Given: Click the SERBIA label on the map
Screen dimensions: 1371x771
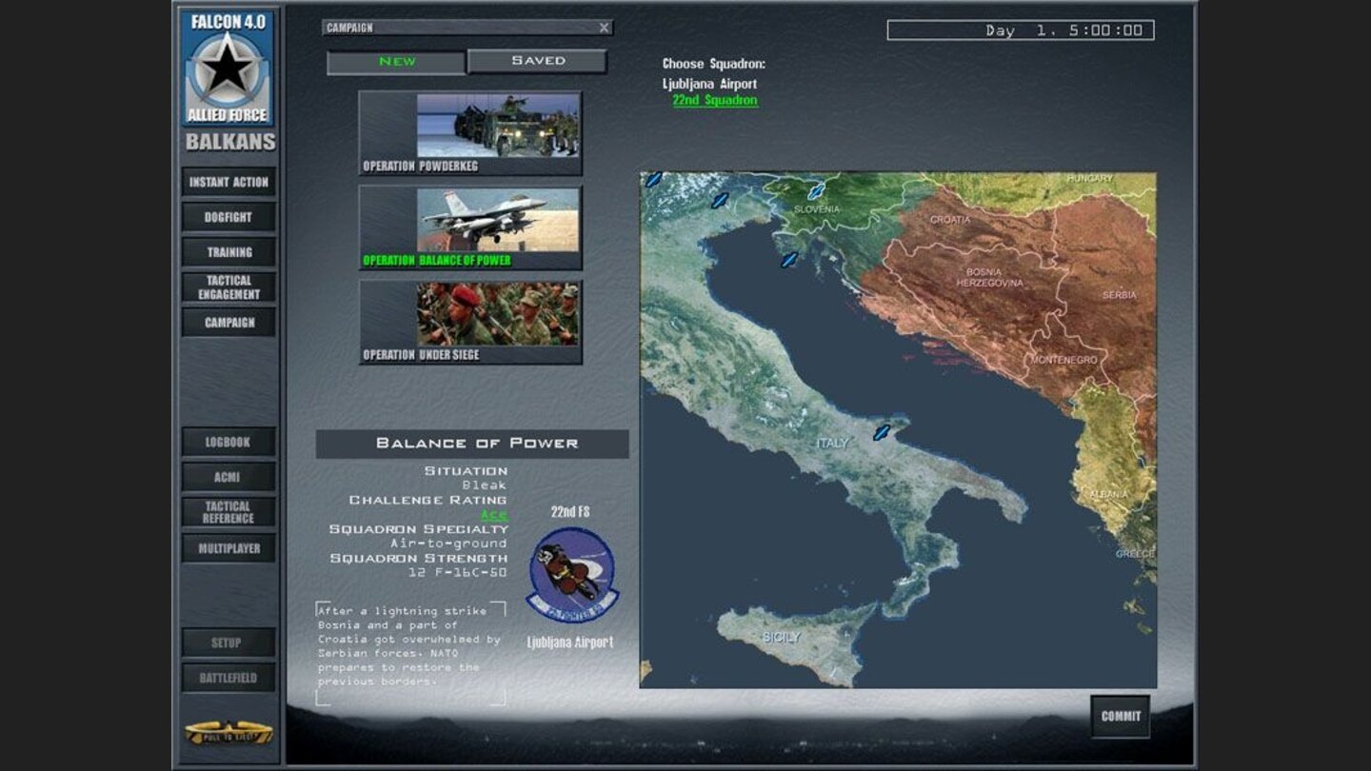Looking at the screenshot, I should point(1120,295).
